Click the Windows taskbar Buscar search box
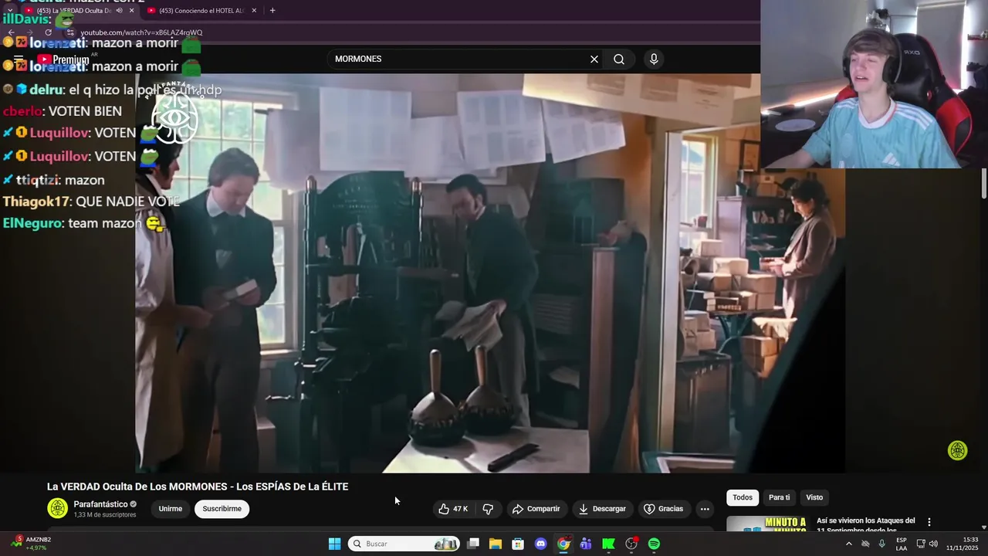Screen dimensions: 988x556 404,544
